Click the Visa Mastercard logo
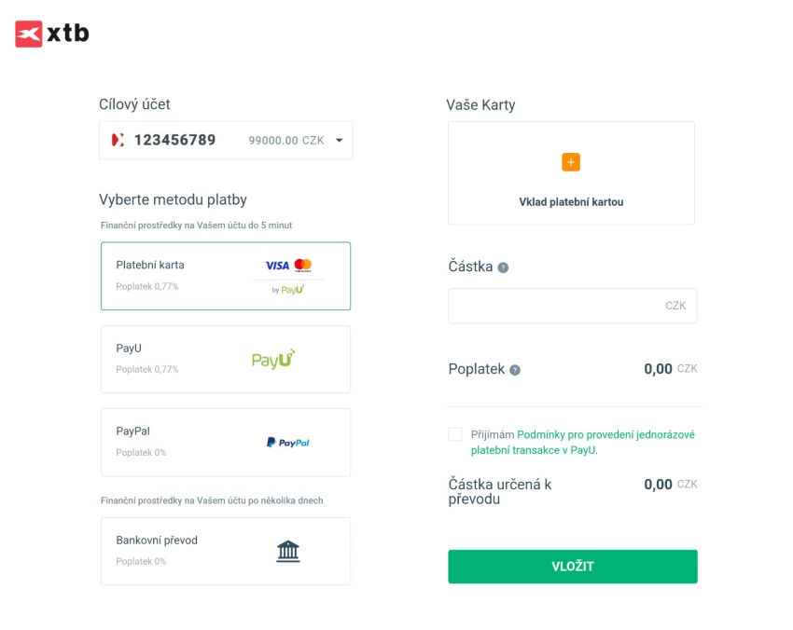The image size is (793, 630). coord(288,266)
